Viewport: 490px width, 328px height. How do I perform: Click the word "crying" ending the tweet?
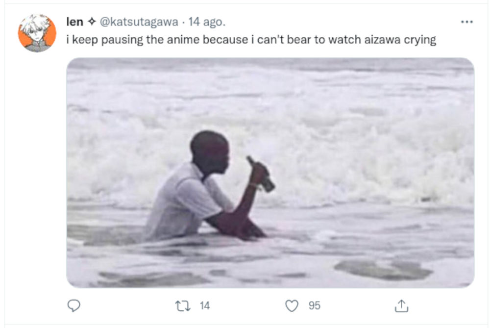click(419, 40)
